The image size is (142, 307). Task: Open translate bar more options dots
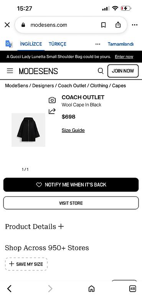(x=98, y=44)
